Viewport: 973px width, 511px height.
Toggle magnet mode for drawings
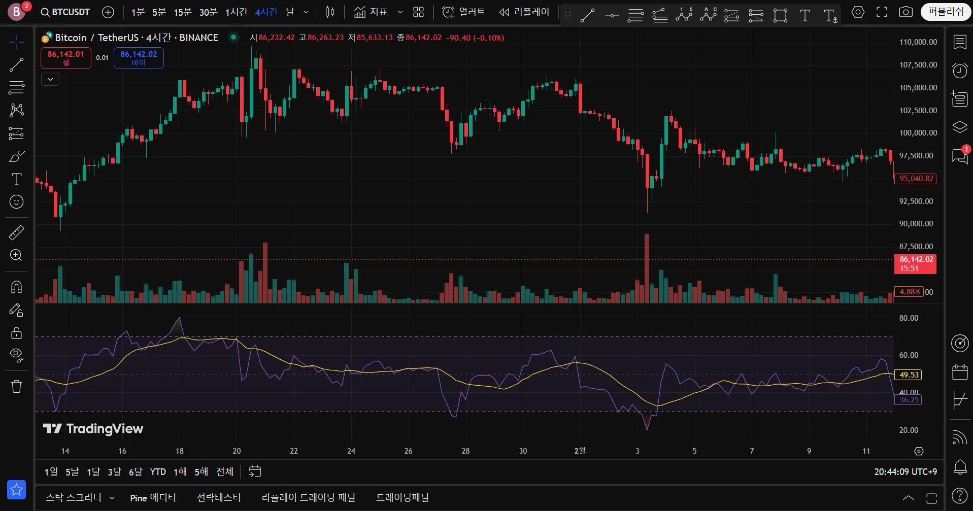point(16,287)
